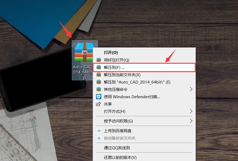Click the HaoZip icon beside 解压到当前文件夹(X)
This screenshot has height=161, width=238.
[x=99, y=75]
